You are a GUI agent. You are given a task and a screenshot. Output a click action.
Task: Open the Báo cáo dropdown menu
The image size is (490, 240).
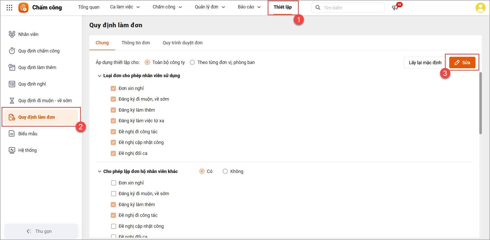point(249,7)
